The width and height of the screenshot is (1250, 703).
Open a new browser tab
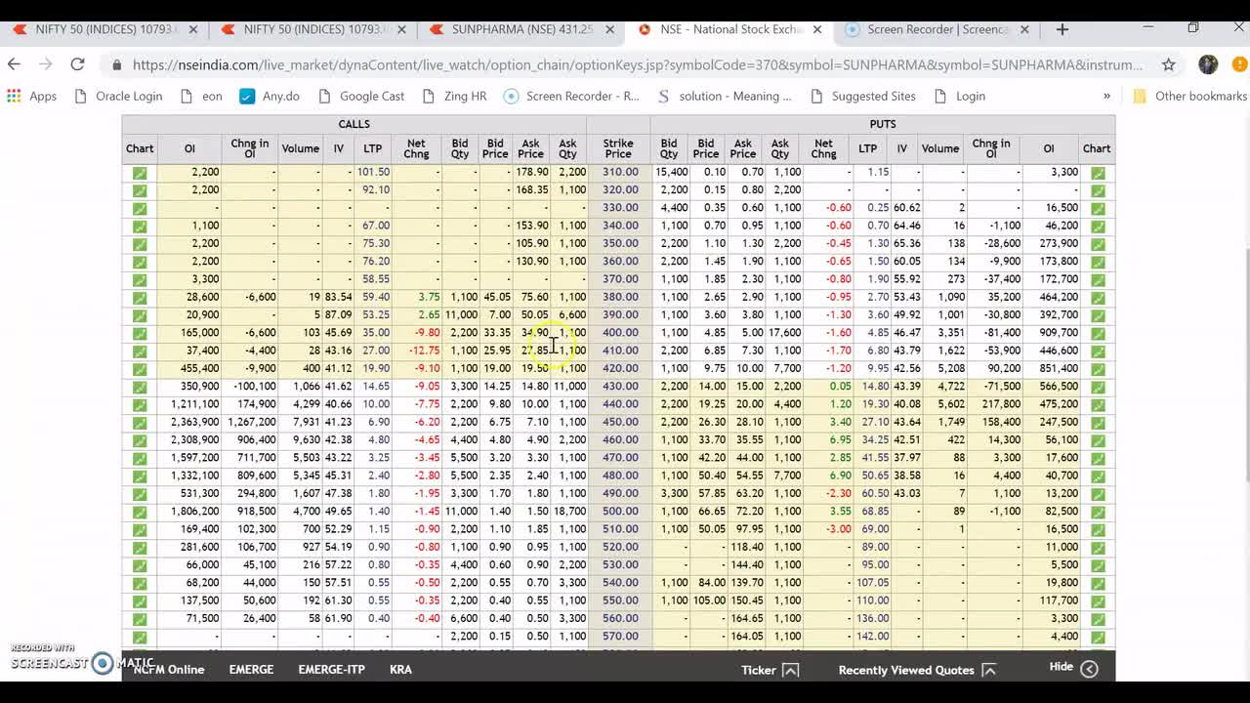[1062, 29]
